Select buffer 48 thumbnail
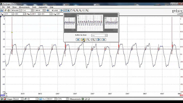183x103 pixels. [x=90, y=23]
